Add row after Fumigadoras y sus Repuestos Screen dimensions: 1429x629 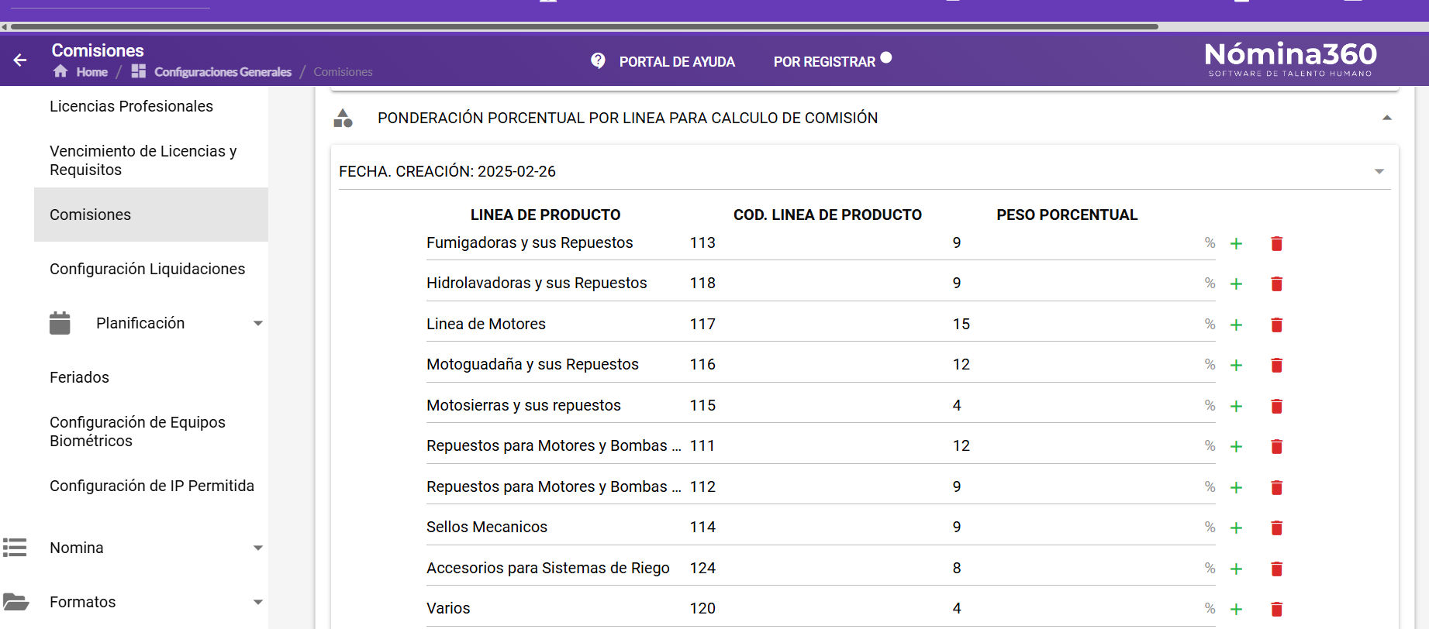tap(1236, 243)
